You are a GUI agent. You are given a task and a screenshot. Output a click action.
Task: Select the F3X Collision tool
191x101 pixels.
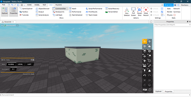coord(149,56)
